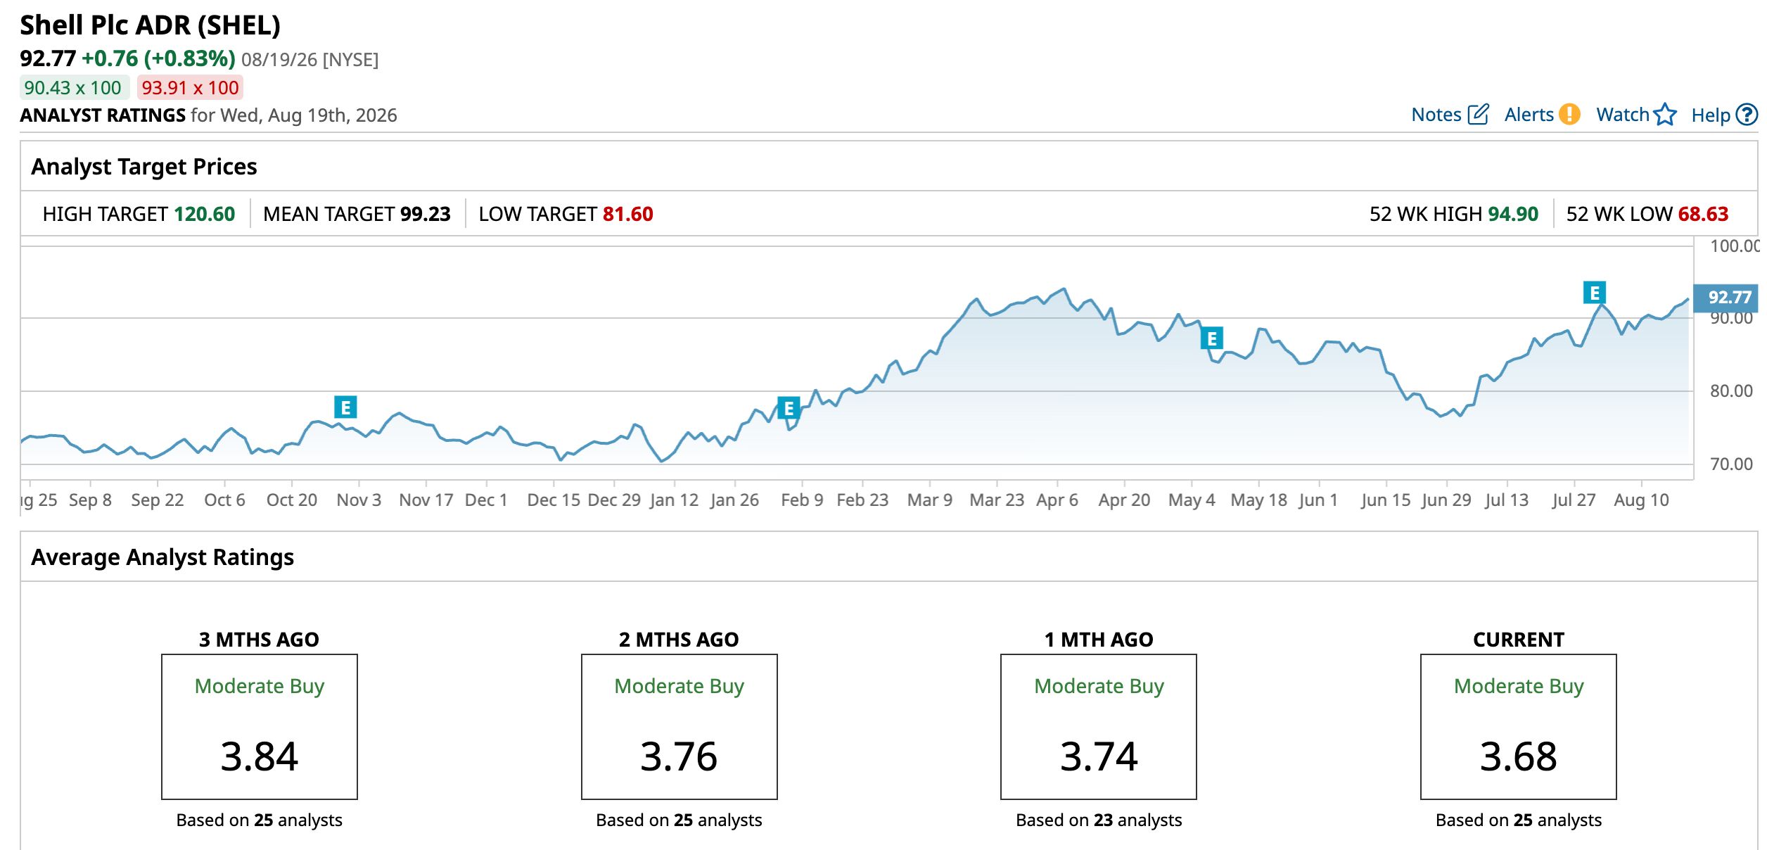Click the Mar 23 date axis label

[997, 500]
